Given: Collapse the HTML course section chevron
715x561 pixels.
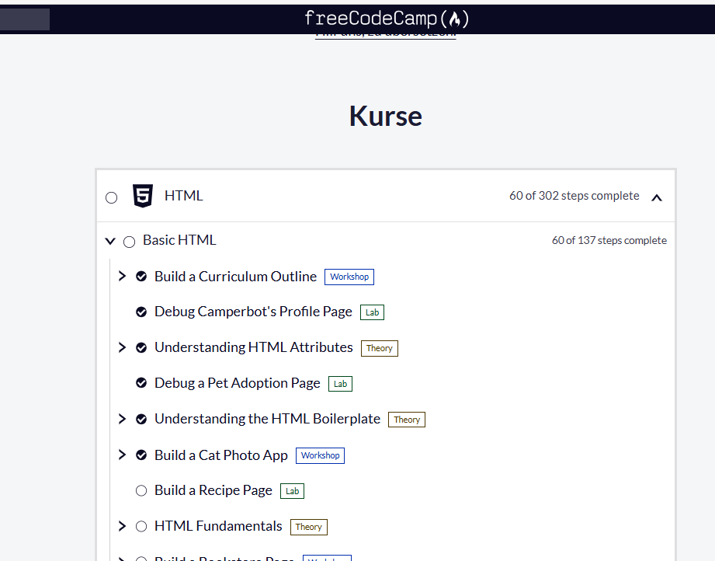Looking at the screenshot, I should (657, 197).
